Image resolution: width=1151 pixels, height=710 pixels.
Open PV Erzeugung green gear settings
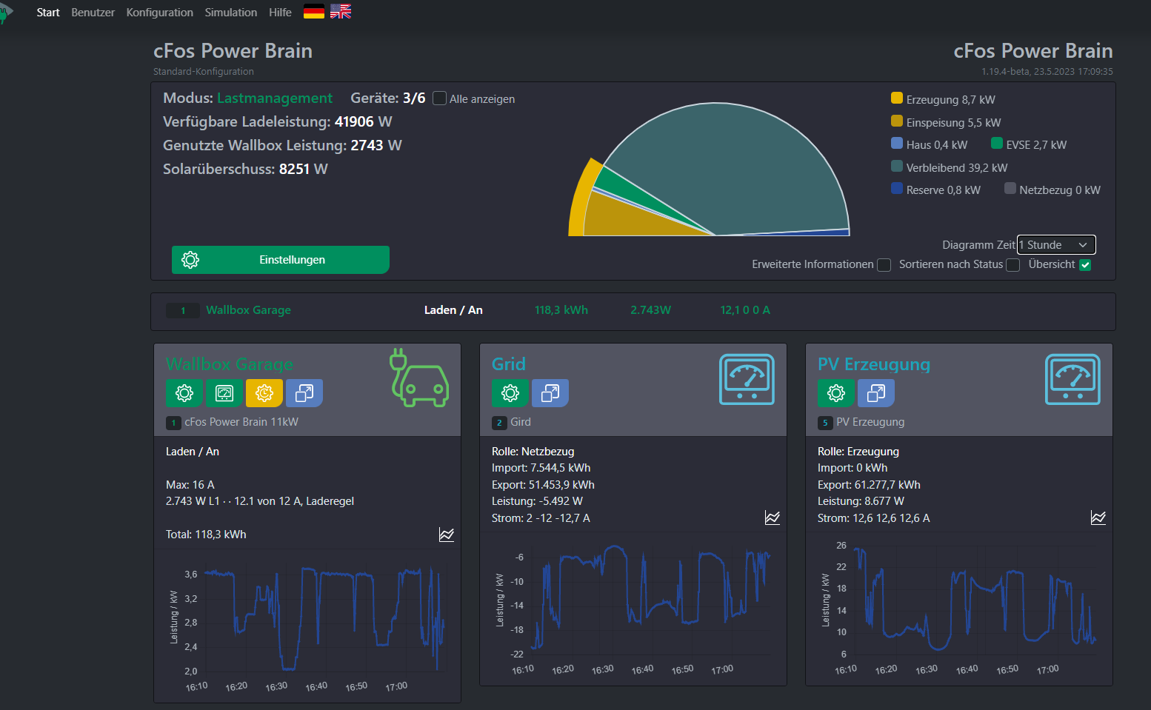pos(836,393)
